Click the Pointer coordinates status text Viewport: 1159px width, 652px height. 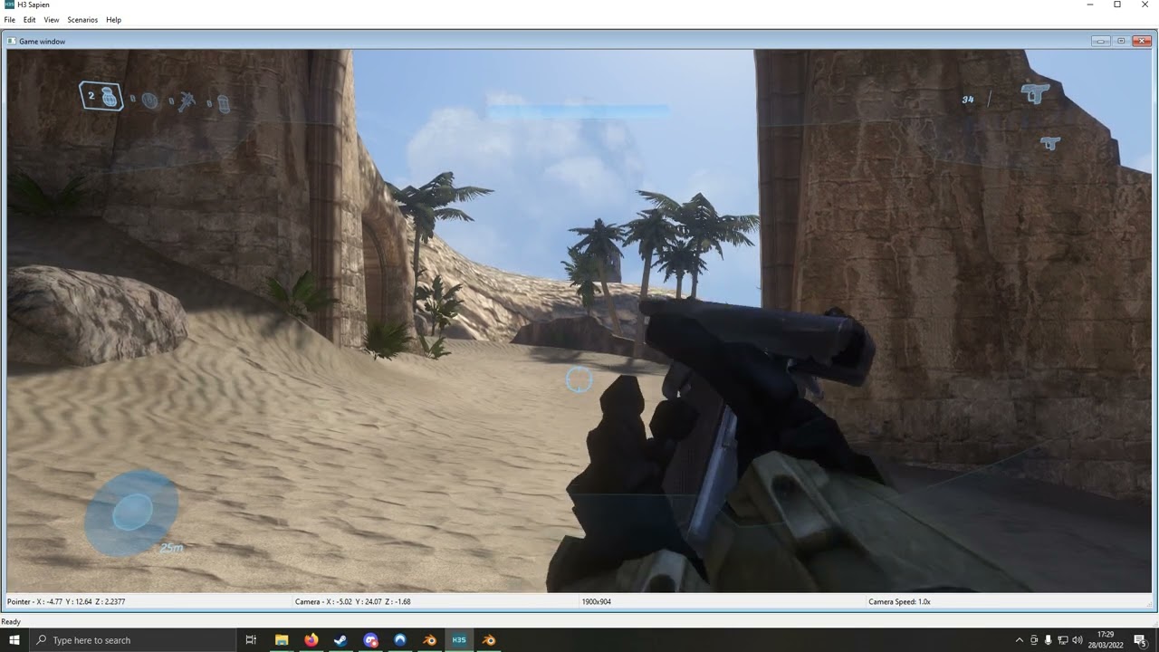[x=66, y=601]
